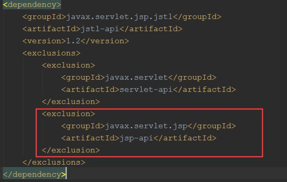Click groupId value javax.servlet.jsp.jstl

pyautogui.click(x=119, y=17)
